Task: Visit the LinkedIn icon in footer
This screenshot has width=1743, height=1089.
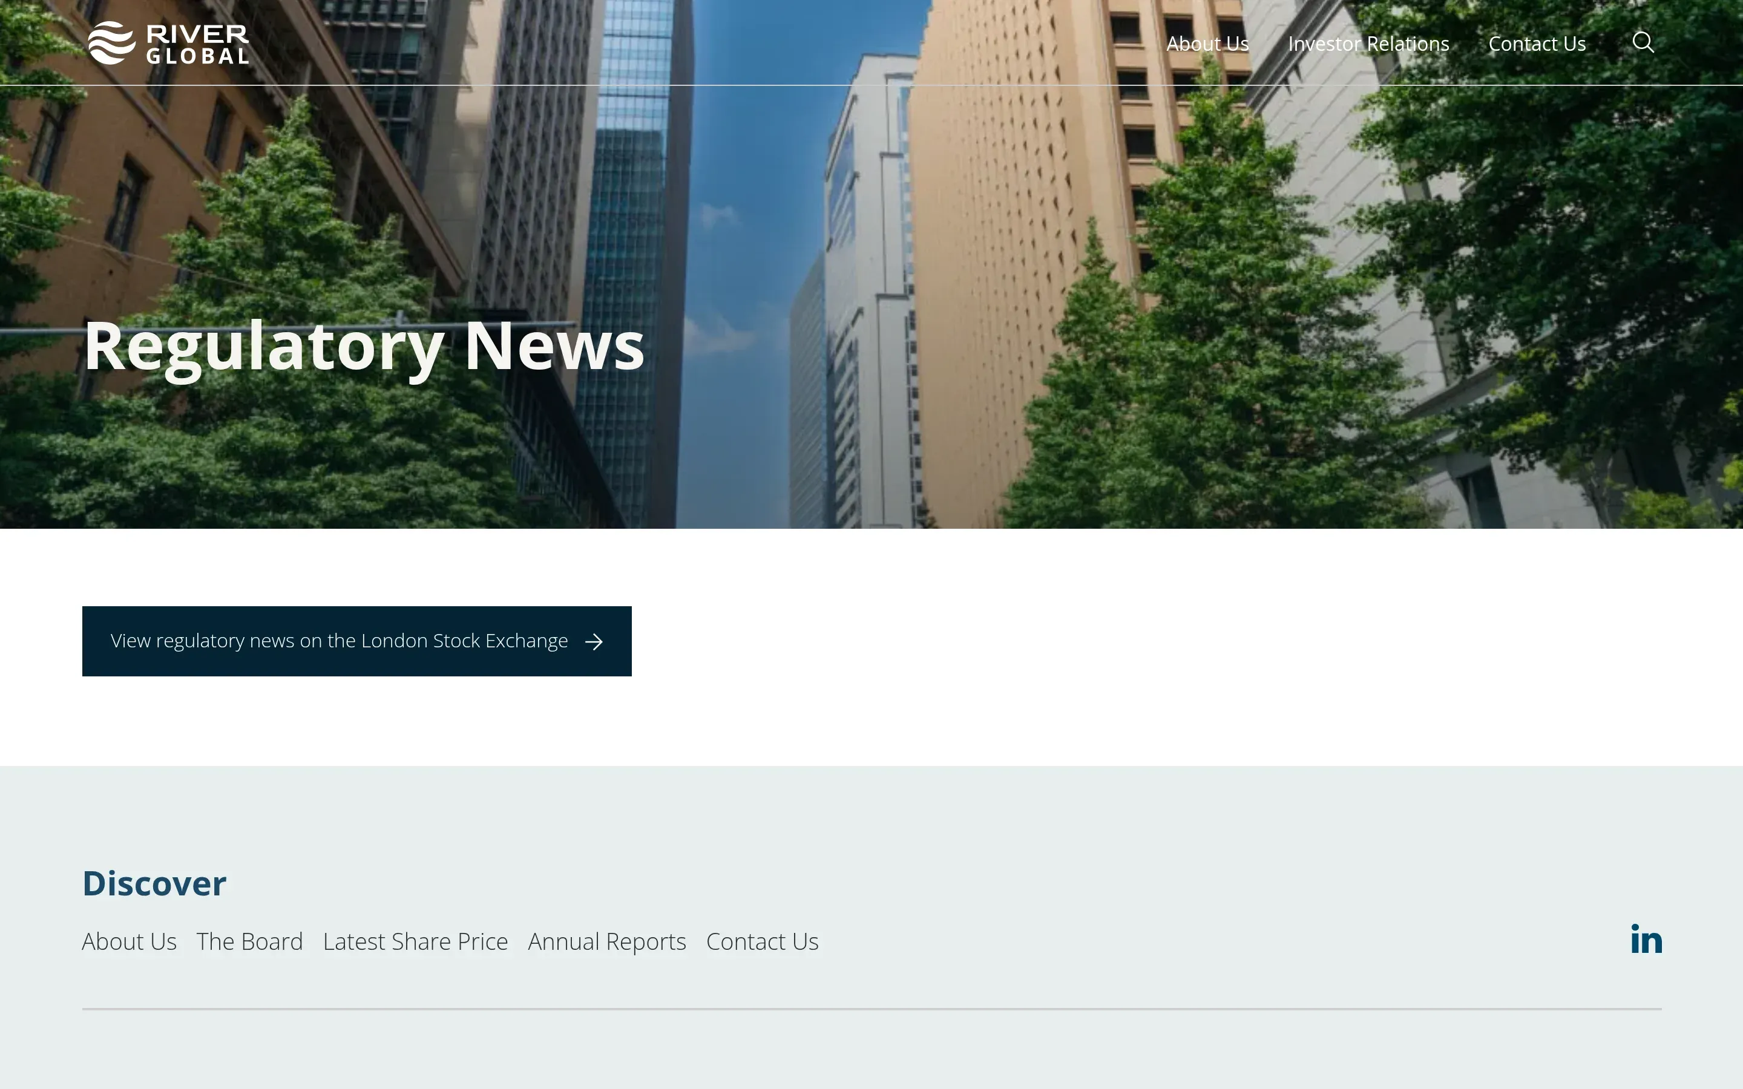Action: pos(1647,938)
